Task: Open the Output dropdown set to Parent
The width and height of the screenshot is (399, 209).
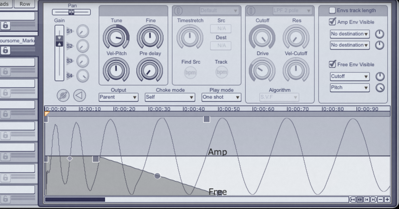Action: [118, 97]
